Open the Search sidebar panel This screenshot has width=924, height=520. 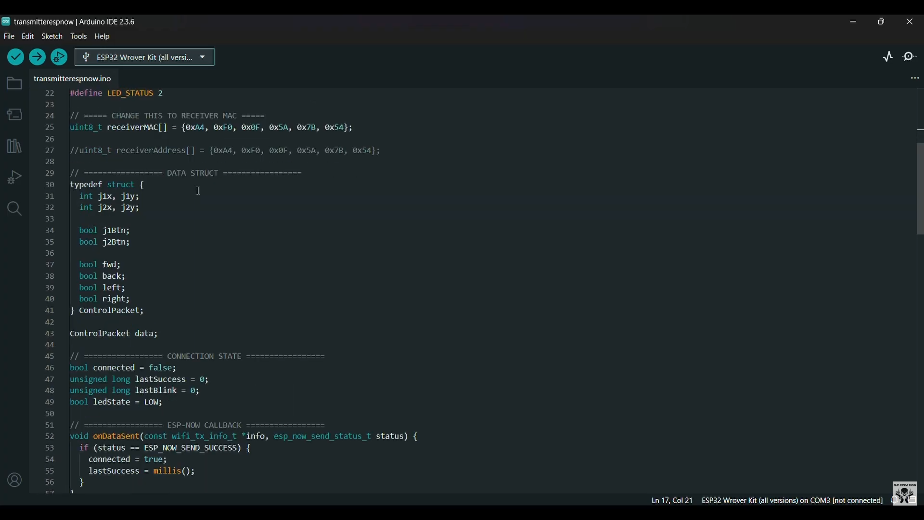(14, 209)
